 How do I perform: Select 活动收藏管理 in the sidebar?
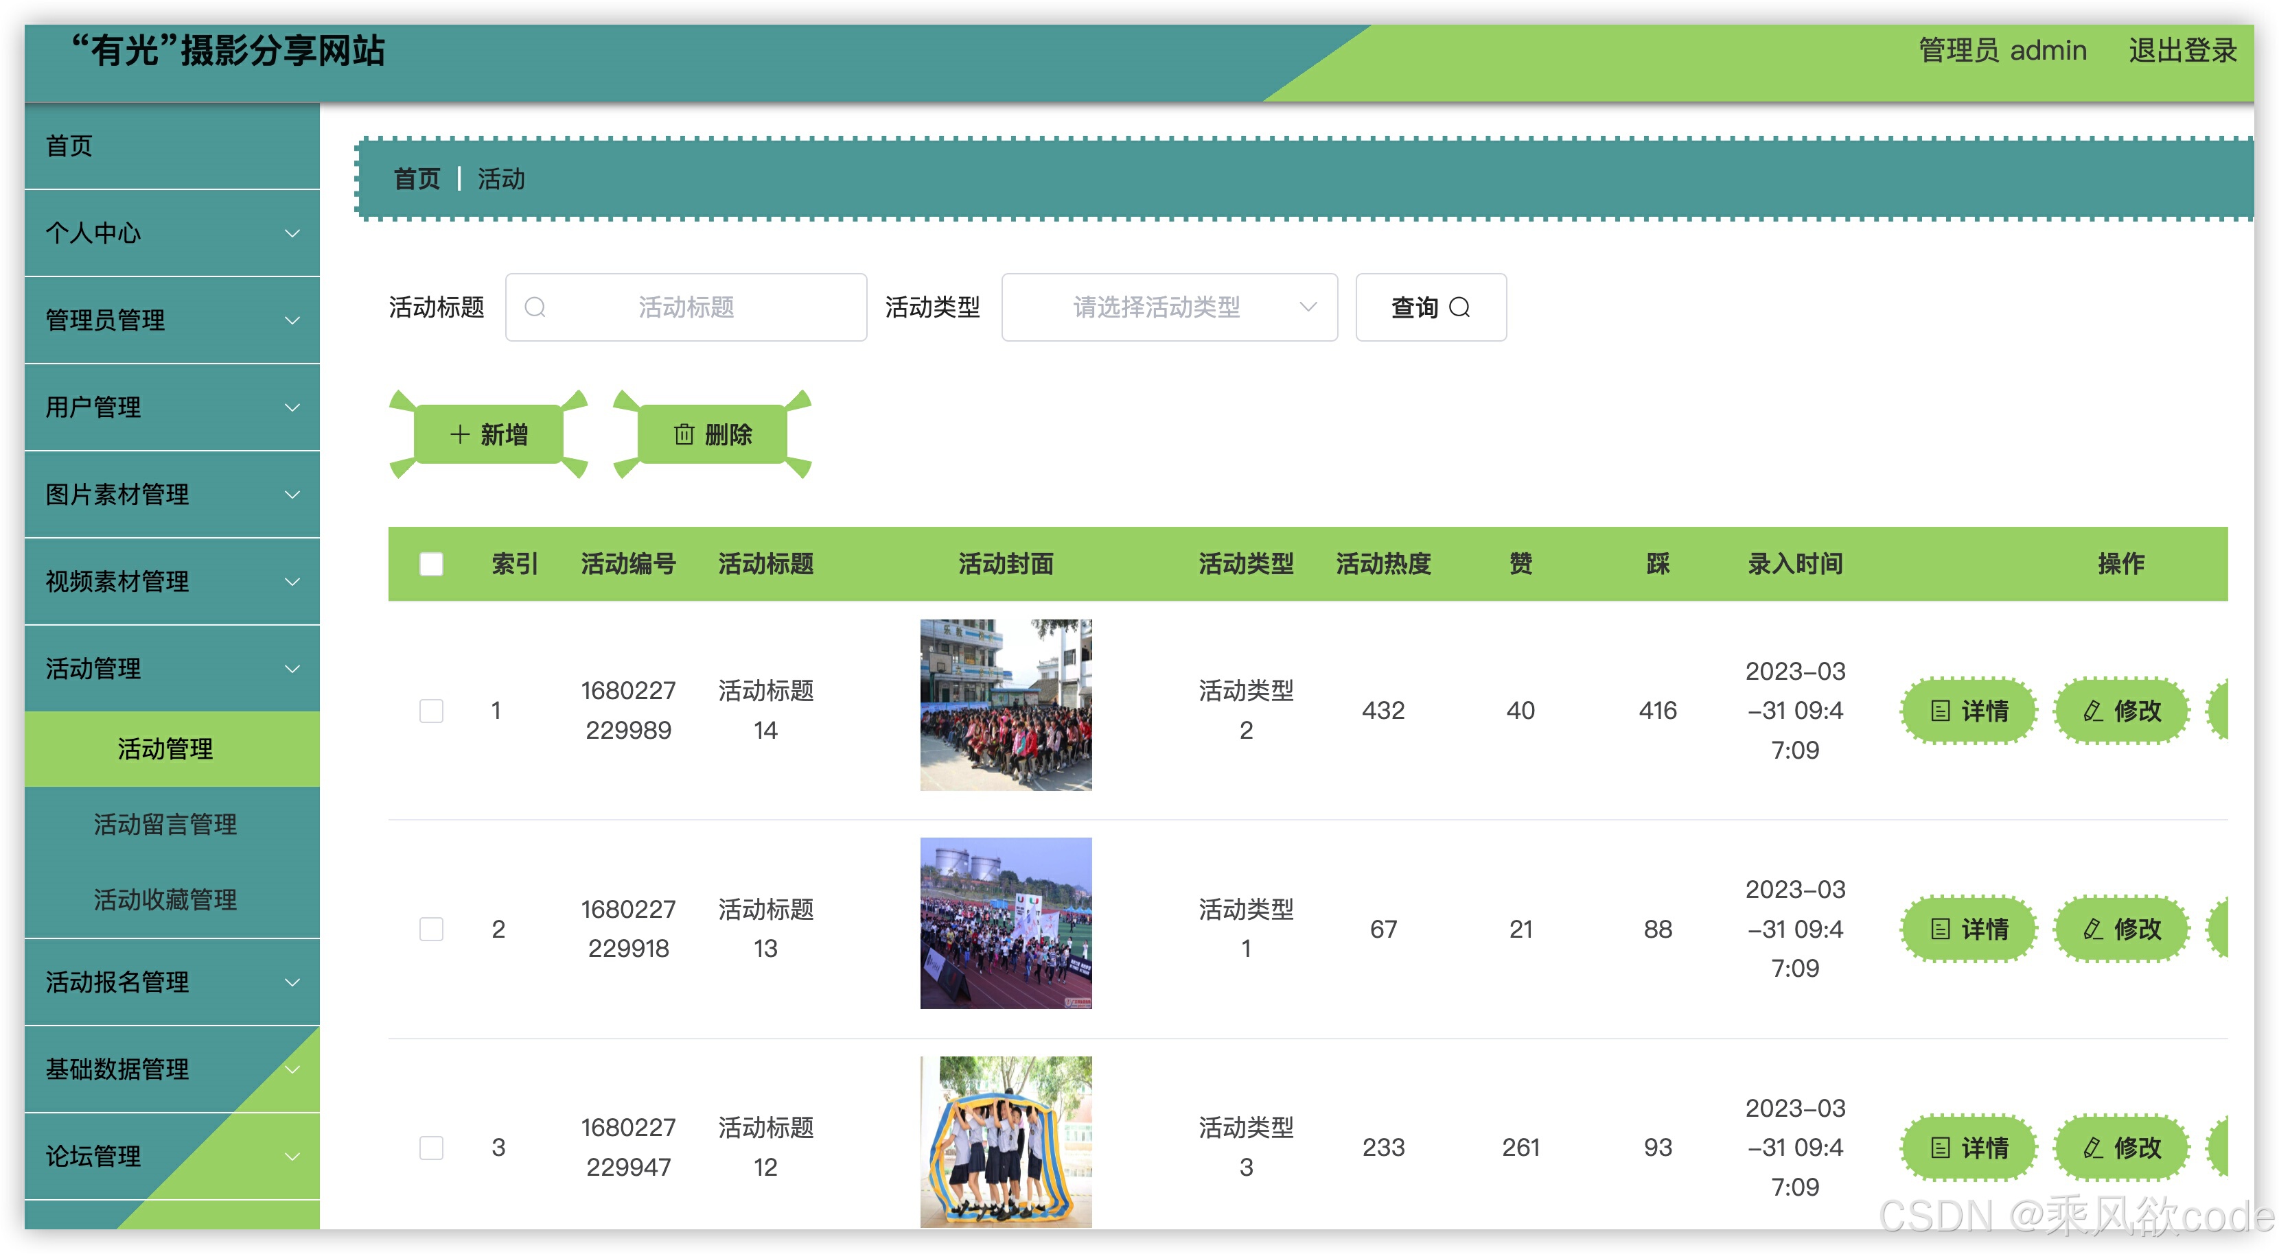(165, 899)
